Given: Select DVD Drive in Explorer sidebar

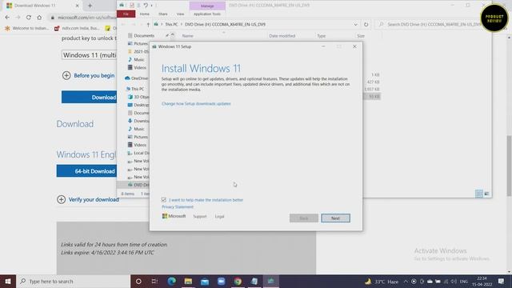Looking at the screenshot, I should 138,185.
